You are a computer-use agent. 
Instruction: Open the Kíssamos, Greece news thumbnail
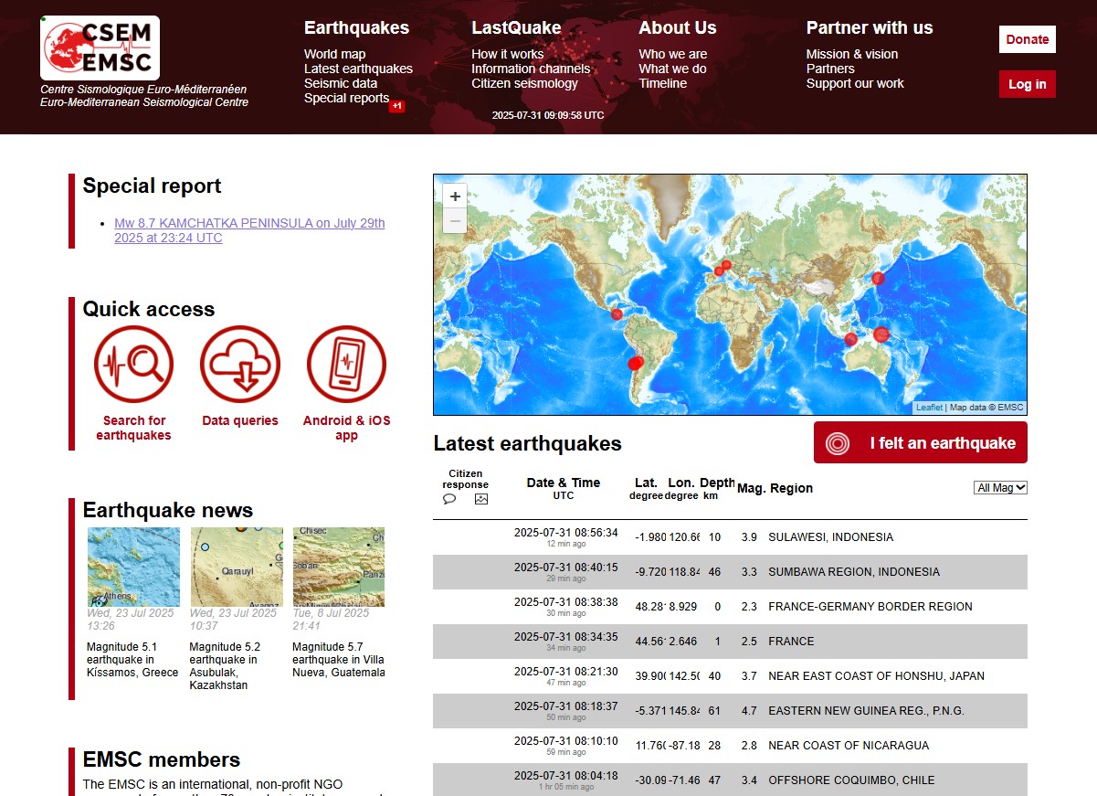(133, 567)
